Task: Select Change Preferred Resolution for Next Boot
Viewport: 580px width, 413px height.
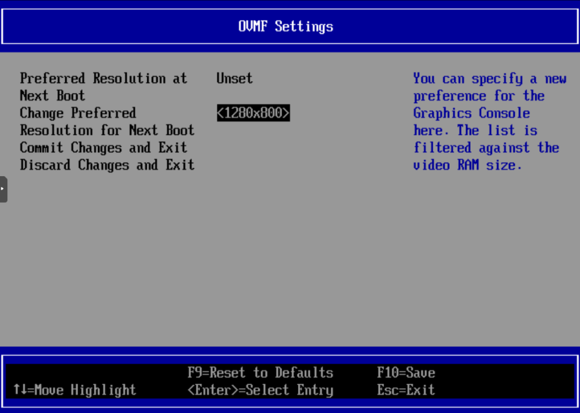Action: click(107, 122)
